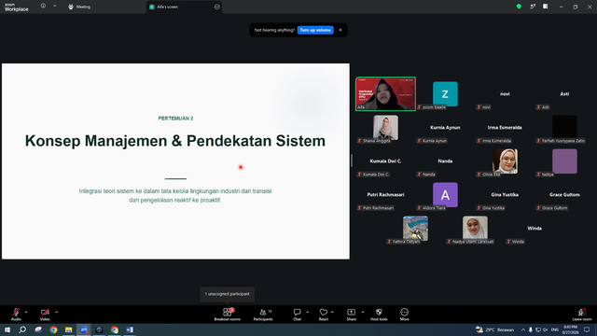This screenshot has width=597, height=336.
Task: Expand the React options arrow
Action: (x=332, y=312)
